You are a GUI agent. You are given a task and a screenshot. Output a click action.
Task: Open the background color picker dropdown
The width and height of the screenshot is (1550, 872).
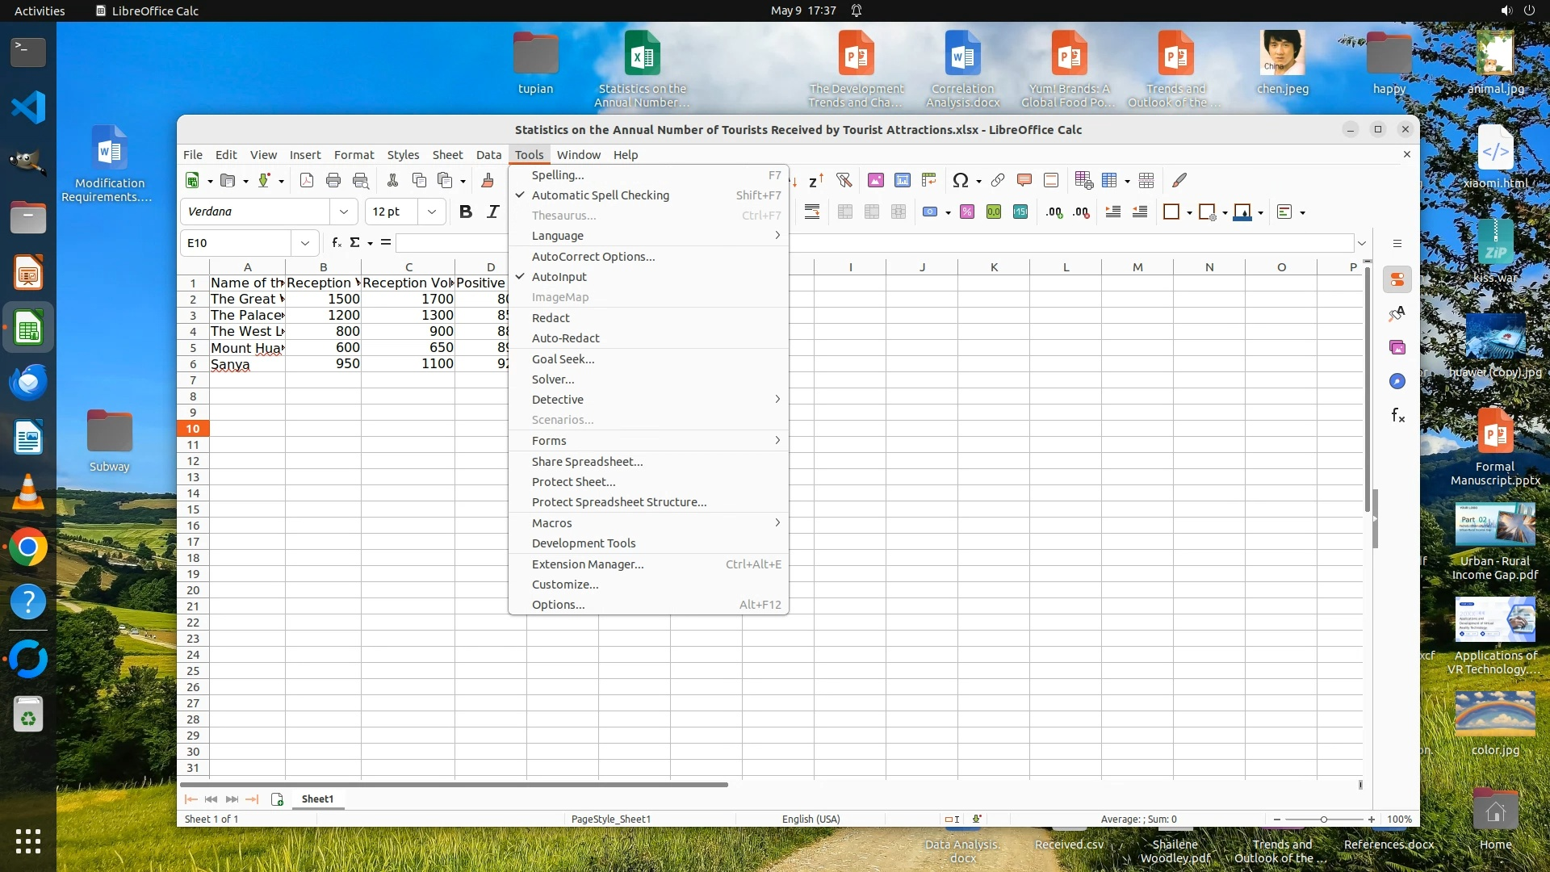[x=1260, y=212]
